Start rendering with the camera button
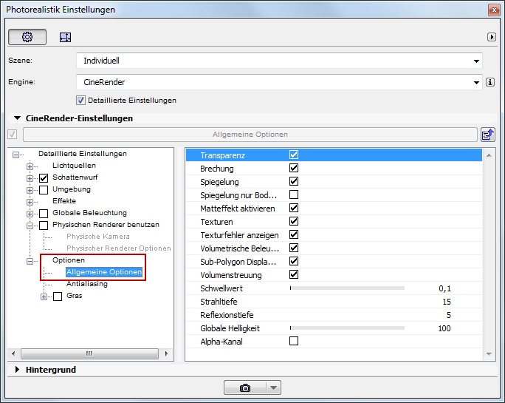 pos(245,387)
